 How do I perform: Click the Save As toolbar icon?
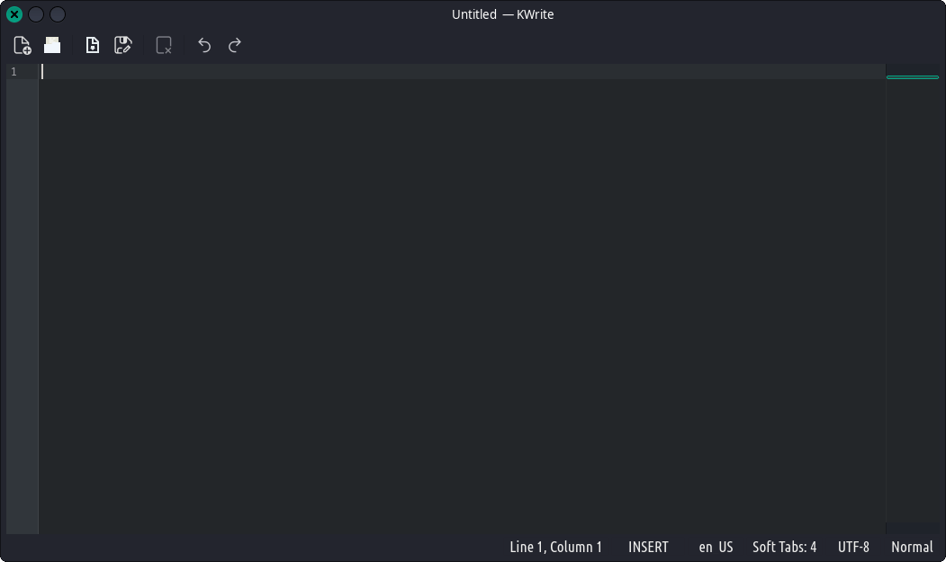[x=123, y=45]
